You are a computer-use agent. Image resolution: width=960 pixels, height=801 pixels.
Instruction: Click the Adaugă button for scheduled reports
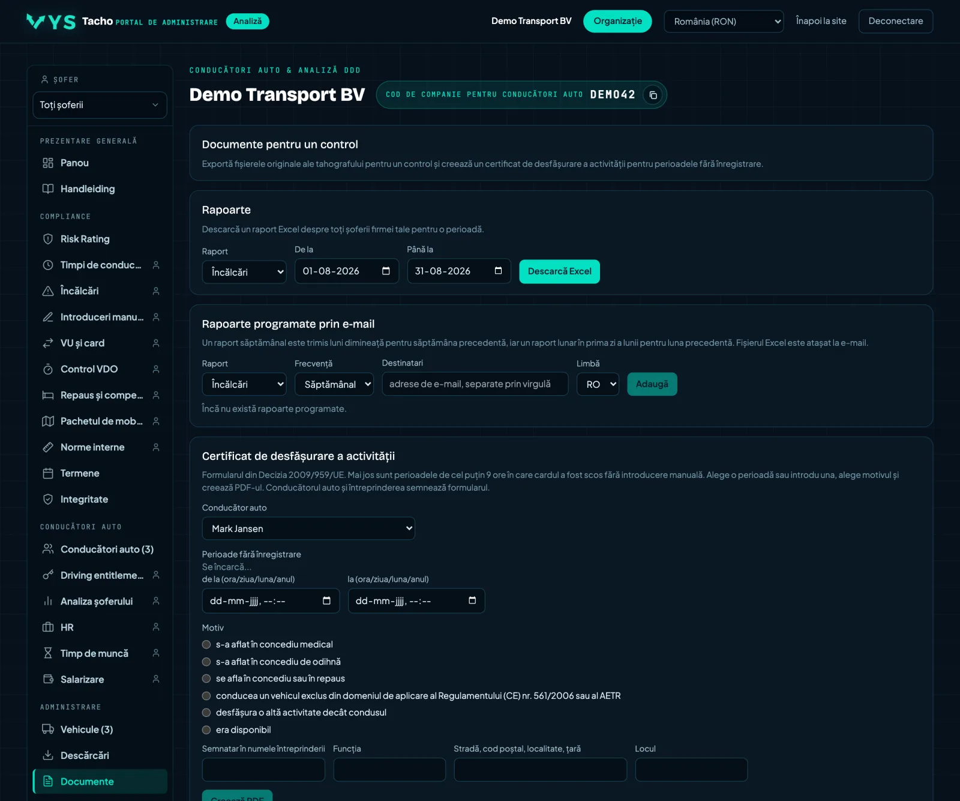pyautogui.click(x=652, y=384)
